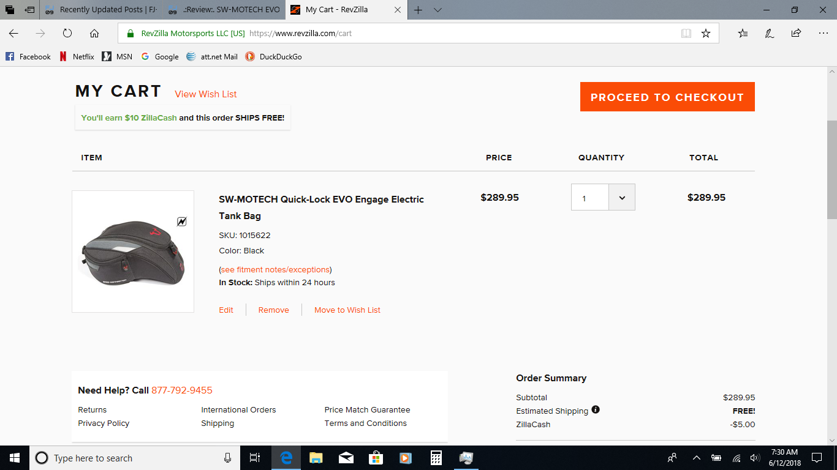The height and width of the screenshot is (470, 837).
Task: Open Netflix favorites bookmark
Action: [x=77, y=56]
